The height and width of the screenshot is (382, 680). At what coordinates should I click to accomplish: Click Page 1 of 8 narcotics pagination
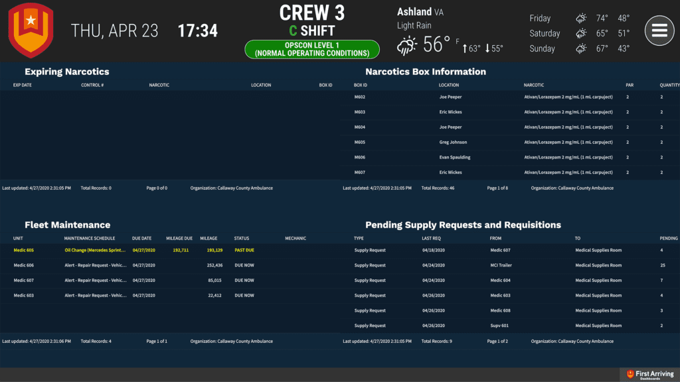pos(498,188)
